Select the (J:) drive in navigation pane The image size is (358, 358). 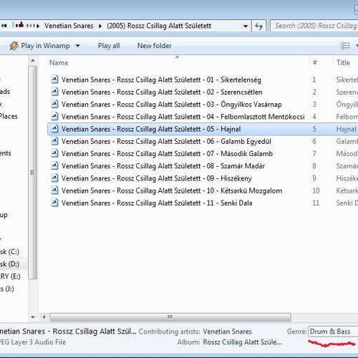(7, 289)
